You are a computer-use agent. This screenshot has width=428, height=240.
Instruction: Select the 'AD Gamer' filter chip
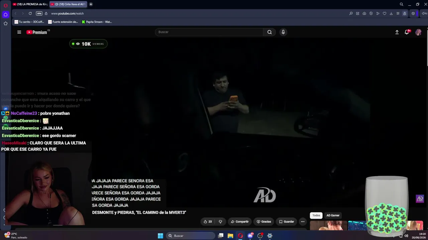(x=333, y=215)
